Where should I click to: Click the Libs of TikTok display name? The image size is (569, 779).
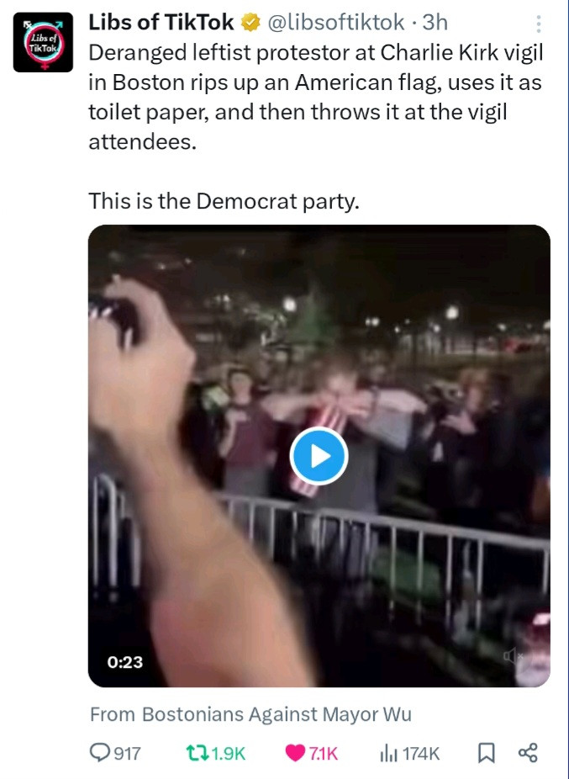[161, 23]
